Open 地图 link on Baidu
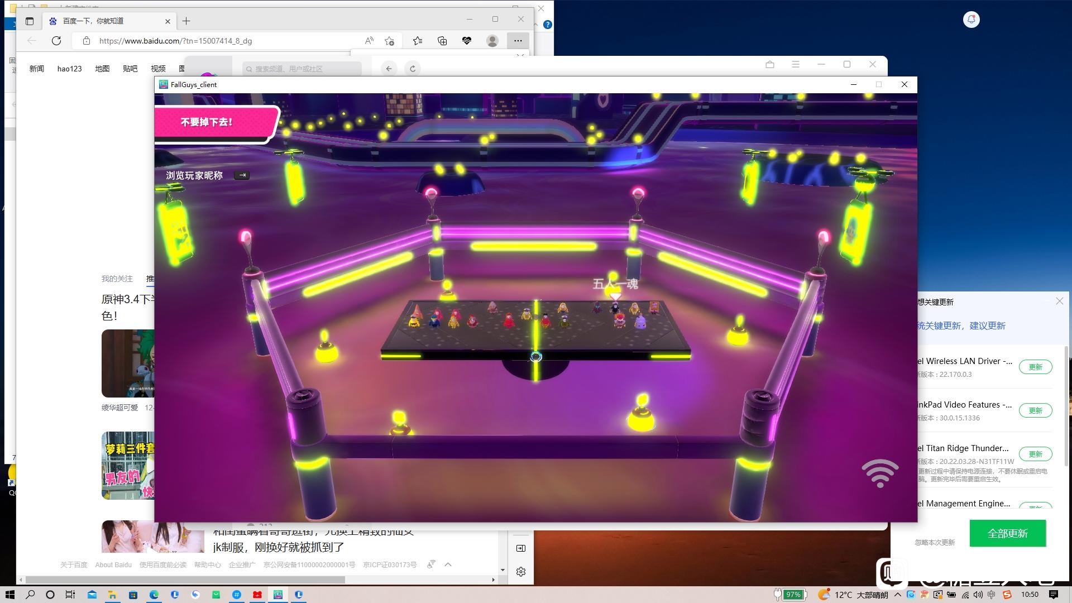 tap(102, 69)
